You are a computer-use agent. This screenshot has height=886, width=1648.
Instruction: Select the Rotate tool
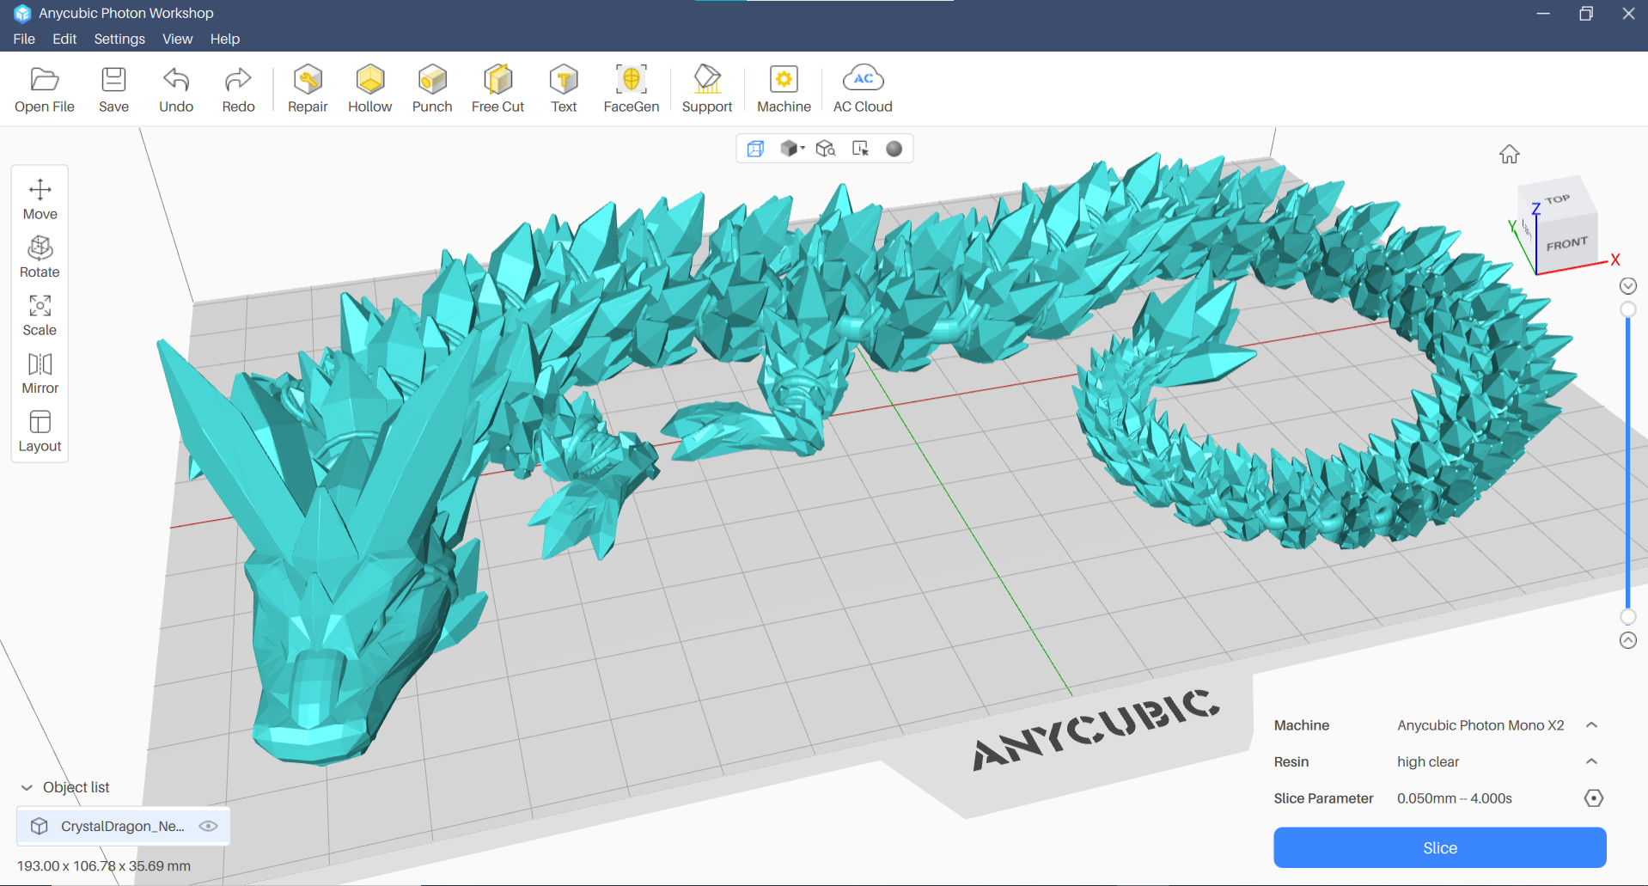(40, 257)
